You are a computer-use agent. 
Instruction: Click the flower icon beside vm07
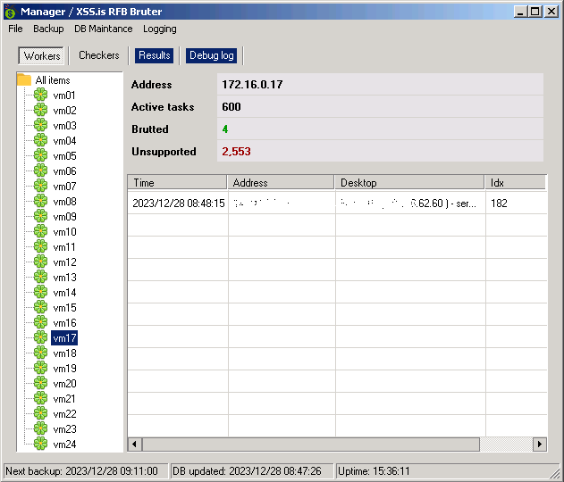coord(40,186)
